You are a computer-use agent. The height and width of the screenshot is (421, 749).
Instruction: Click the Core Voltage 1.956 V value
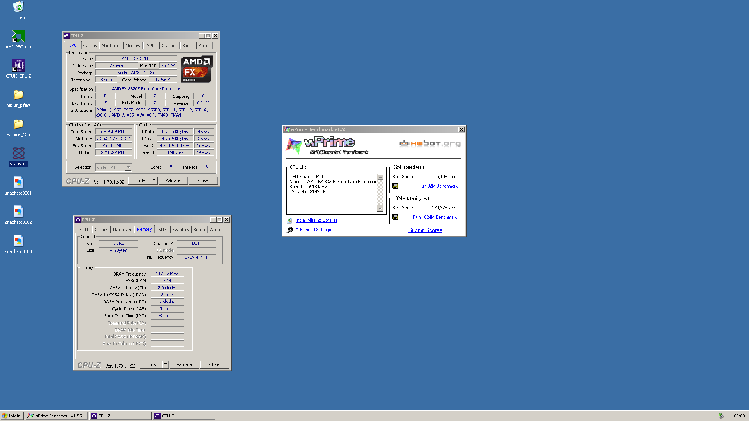(x=163, y=80)
